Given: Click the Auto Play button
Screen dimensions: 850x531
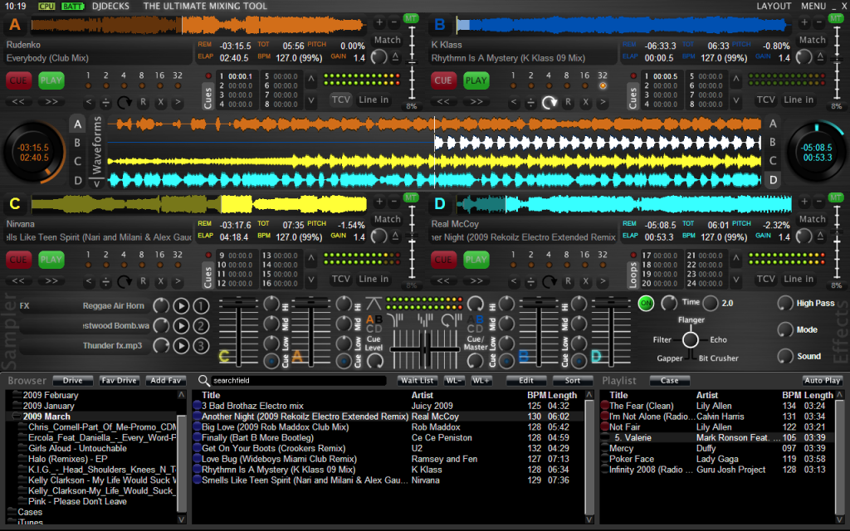Looking at the screenshot, I should tap(823, 380).
